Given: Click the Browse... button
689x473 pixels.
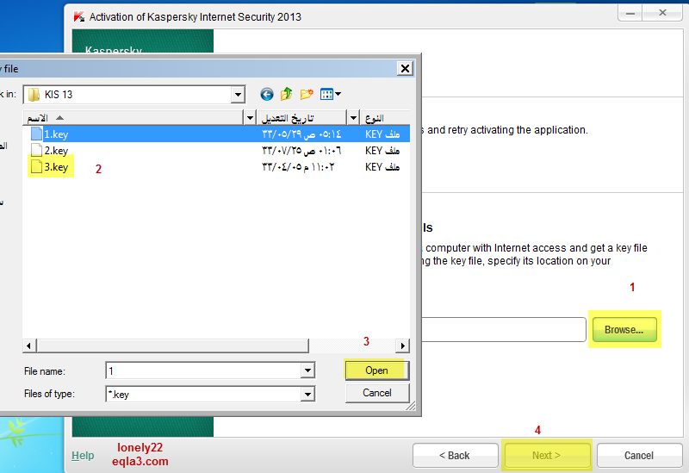Looking at the screenshot, I should (624, 330).
